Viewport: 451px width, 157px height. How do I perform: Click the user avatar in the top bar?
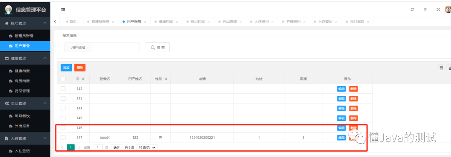[448, 10]
